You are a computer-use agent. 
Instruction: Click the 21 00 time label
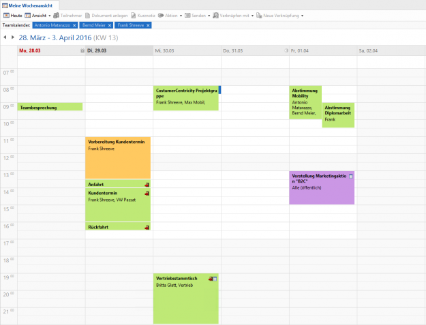tap(8, 311)
